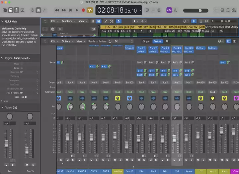Toggle the yellow Cycle mode button

(90, 10)
